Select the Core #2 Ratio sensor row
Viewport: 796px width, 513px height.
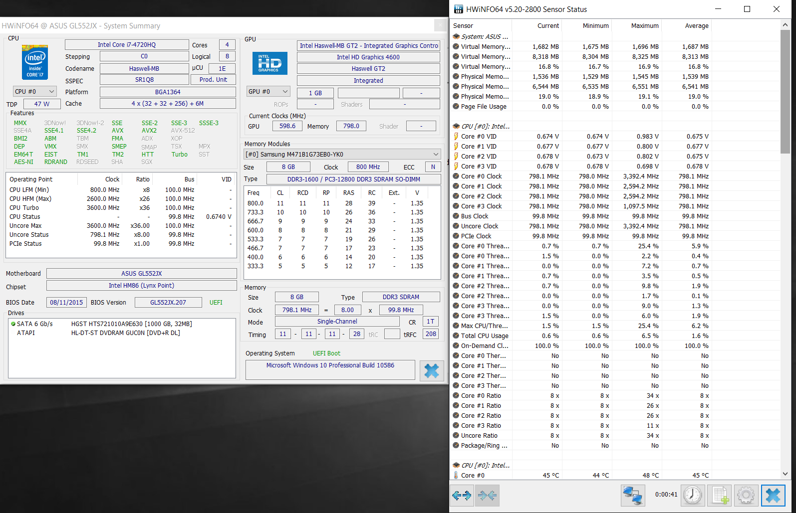pos(581,415)
